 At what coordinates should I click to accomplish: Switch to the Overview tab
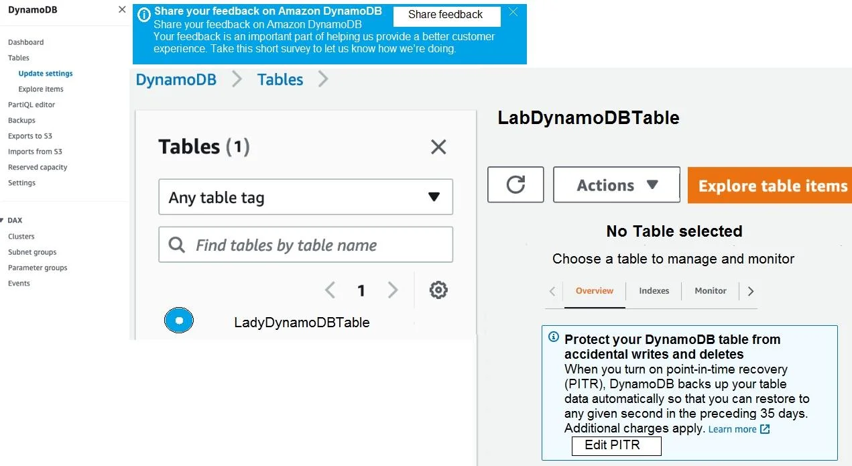click(x=595, y=291)
